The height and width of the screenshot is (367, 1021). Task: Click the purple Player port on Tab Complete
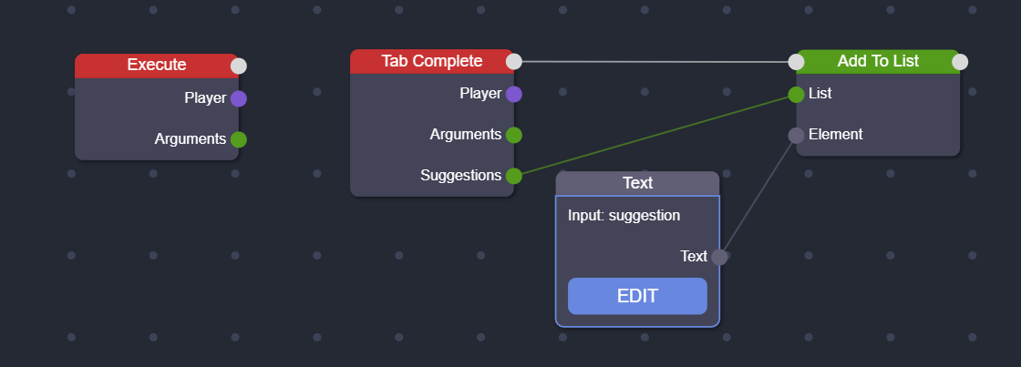click(x=514, y=94)
